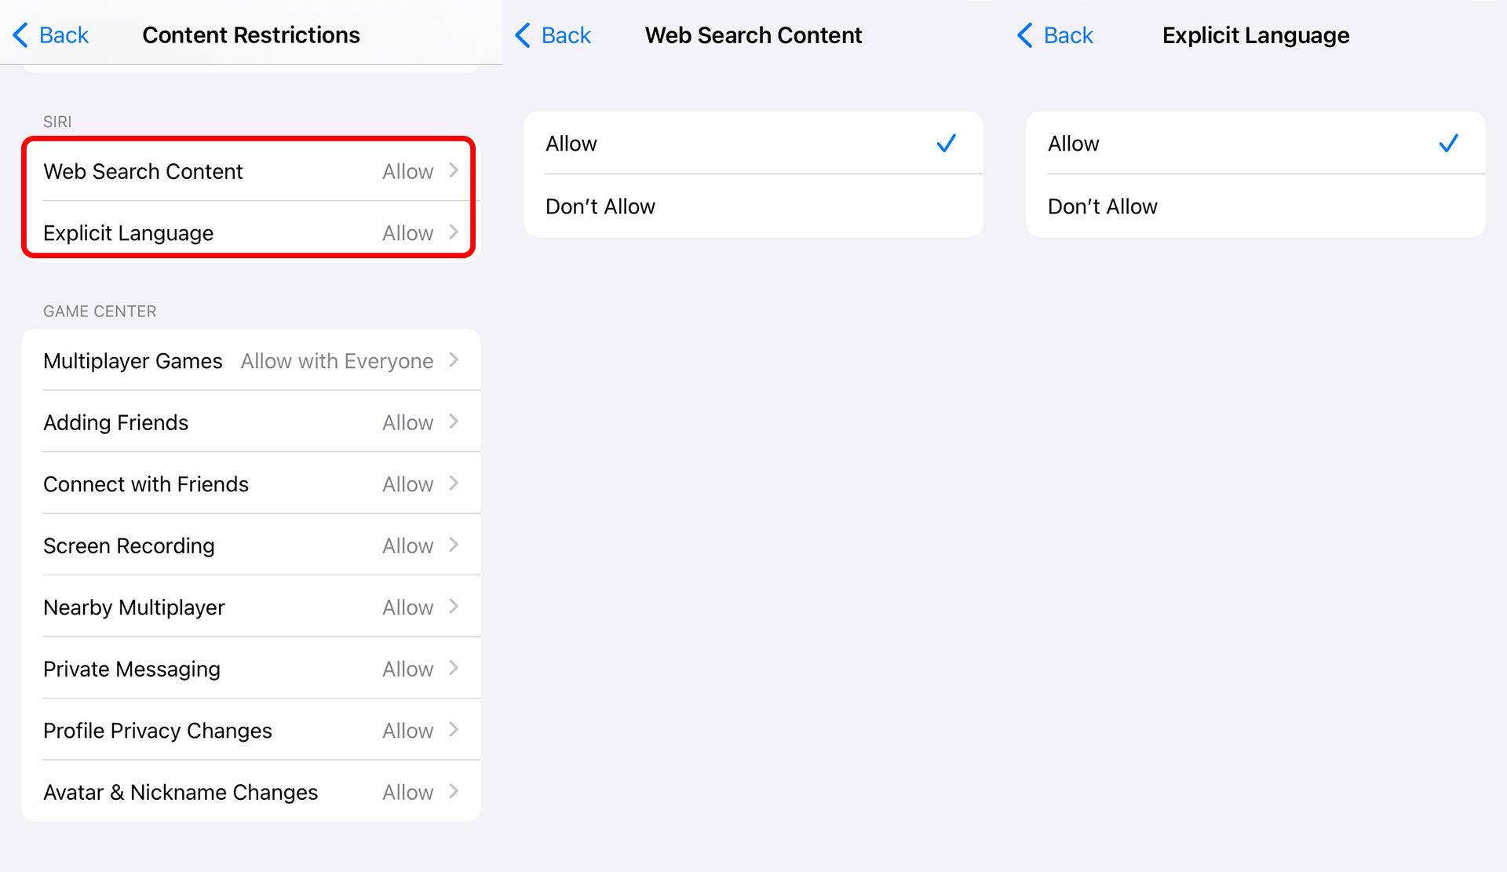
Task: Click the checkmark beside Explicit Language Allow
Action: coord(1449,143)
